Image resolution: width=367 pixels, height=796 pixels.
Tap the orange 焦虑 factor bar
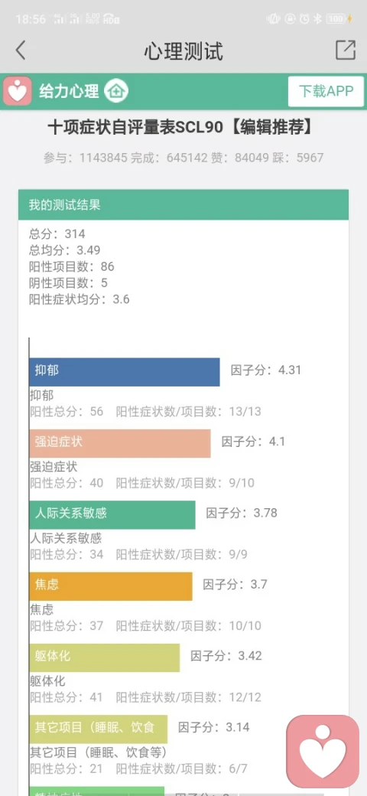111,586
